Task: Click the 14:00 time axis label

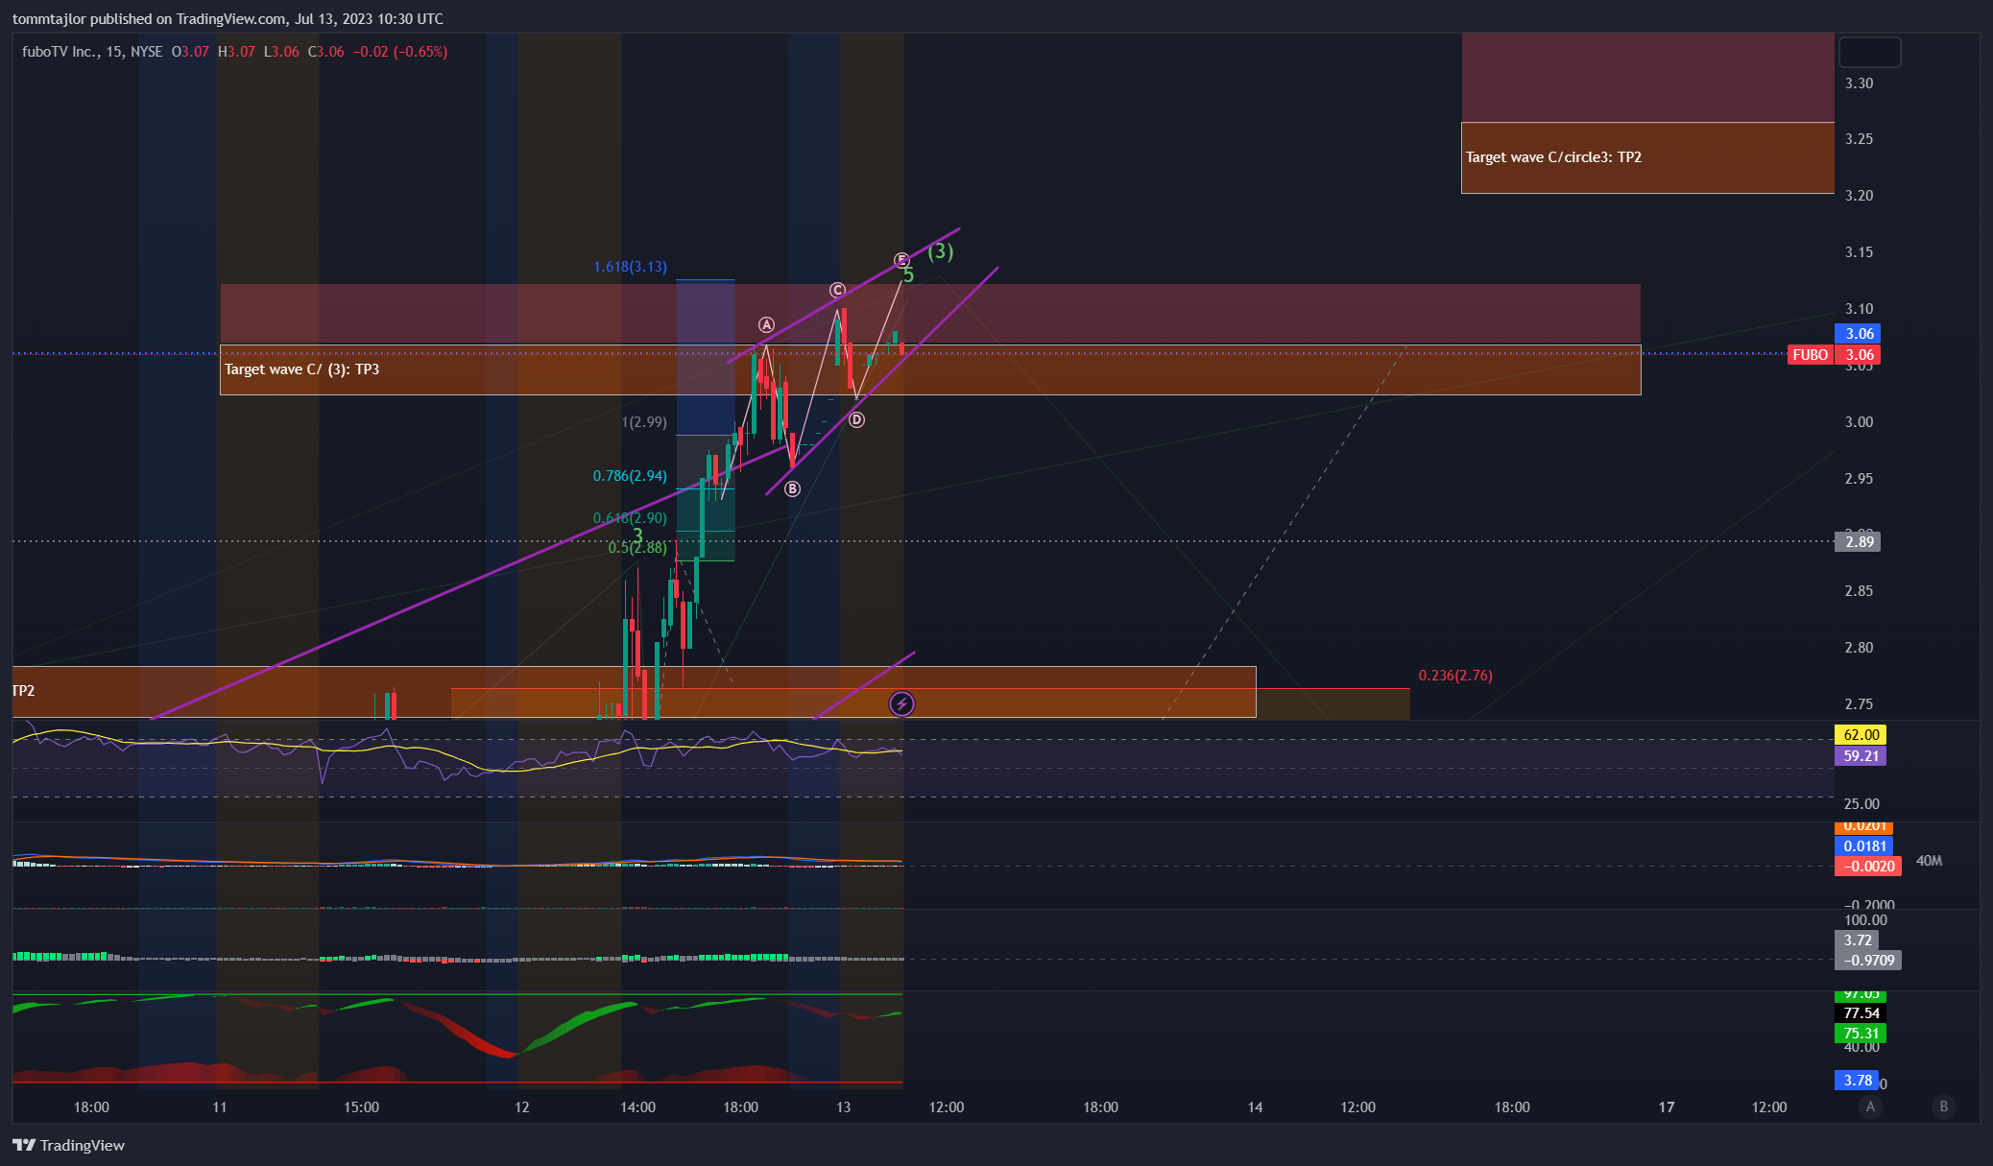Action: coord(637,1107)
